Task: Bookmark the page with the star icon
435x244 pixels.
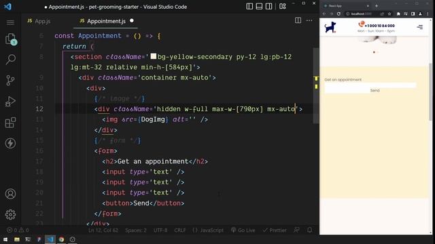Action: pyautogui.click(x=389, y=14)
